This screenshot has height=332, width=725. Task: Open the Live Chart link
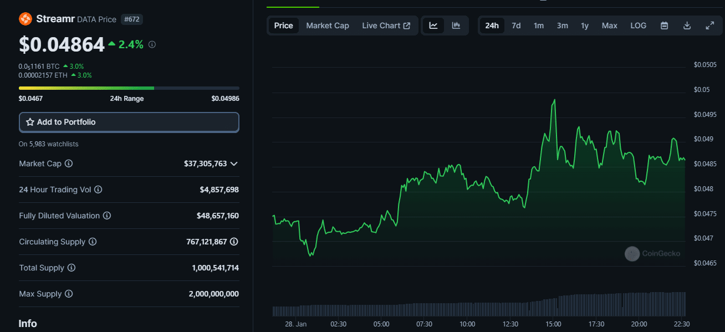[386, 25]
